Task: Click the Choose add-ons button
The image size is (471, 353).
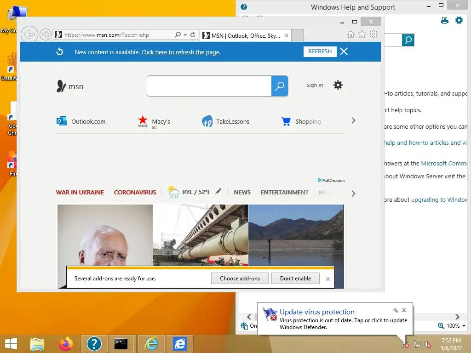Action: coord(240,278)
